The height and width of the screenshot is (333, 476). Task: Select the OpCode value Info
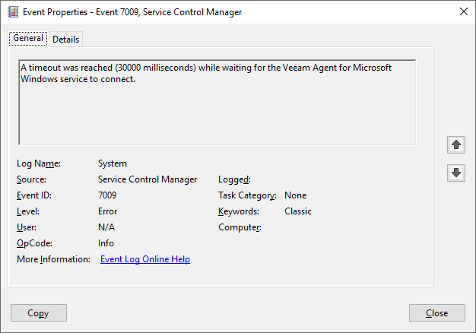[106, 243]
